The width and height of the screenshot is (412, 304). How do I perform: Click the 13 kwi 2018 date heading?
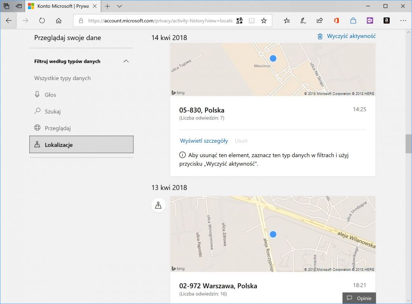click(169, 188)
